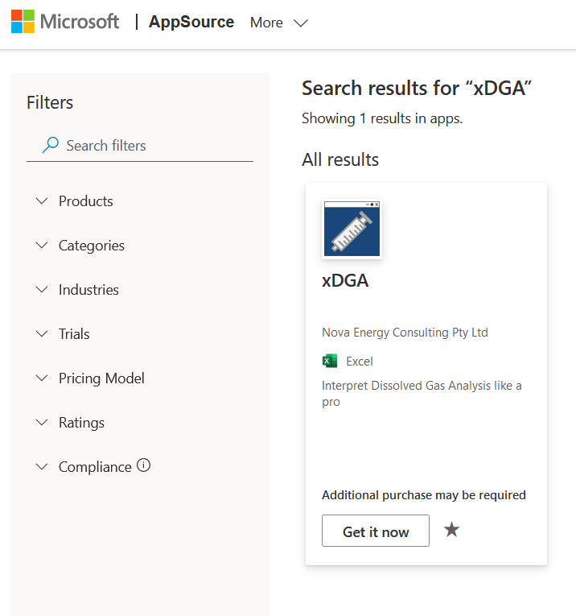This screenshot has height=616, width=576.
Task: Expand the Products filter
Action: coord(86,201)
